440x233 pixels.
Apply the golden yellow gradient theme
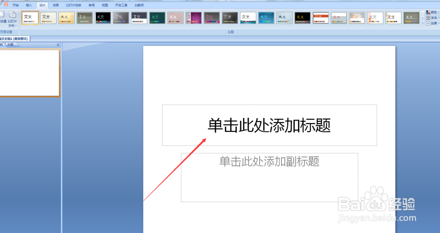click(x=66, y=18)
